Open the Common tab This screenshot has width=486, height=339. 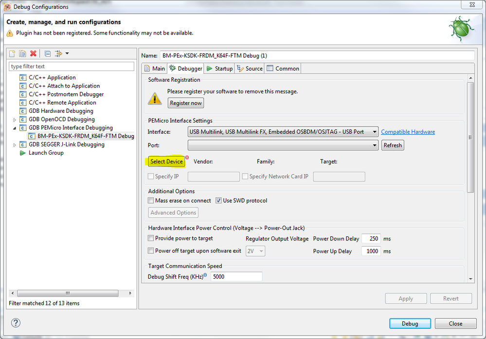283,69
